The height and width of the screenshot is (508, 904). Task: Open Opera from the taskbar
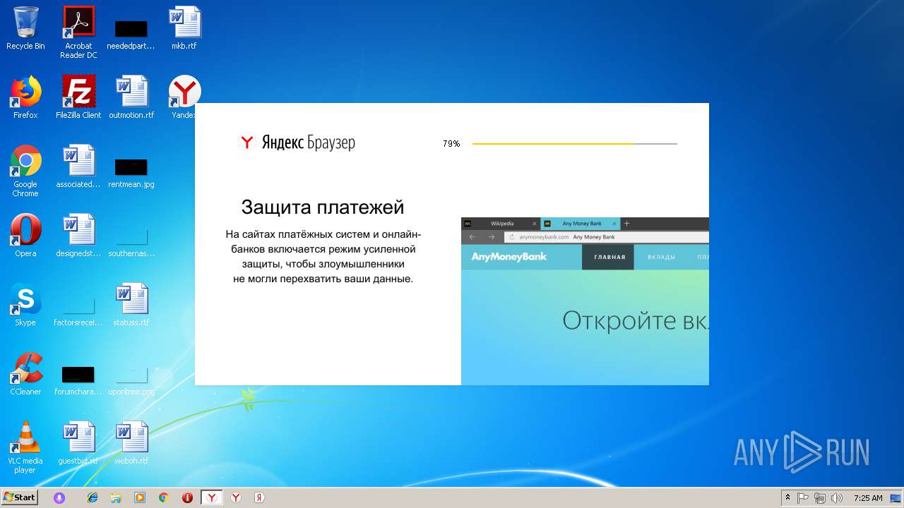tap(187, 497)
